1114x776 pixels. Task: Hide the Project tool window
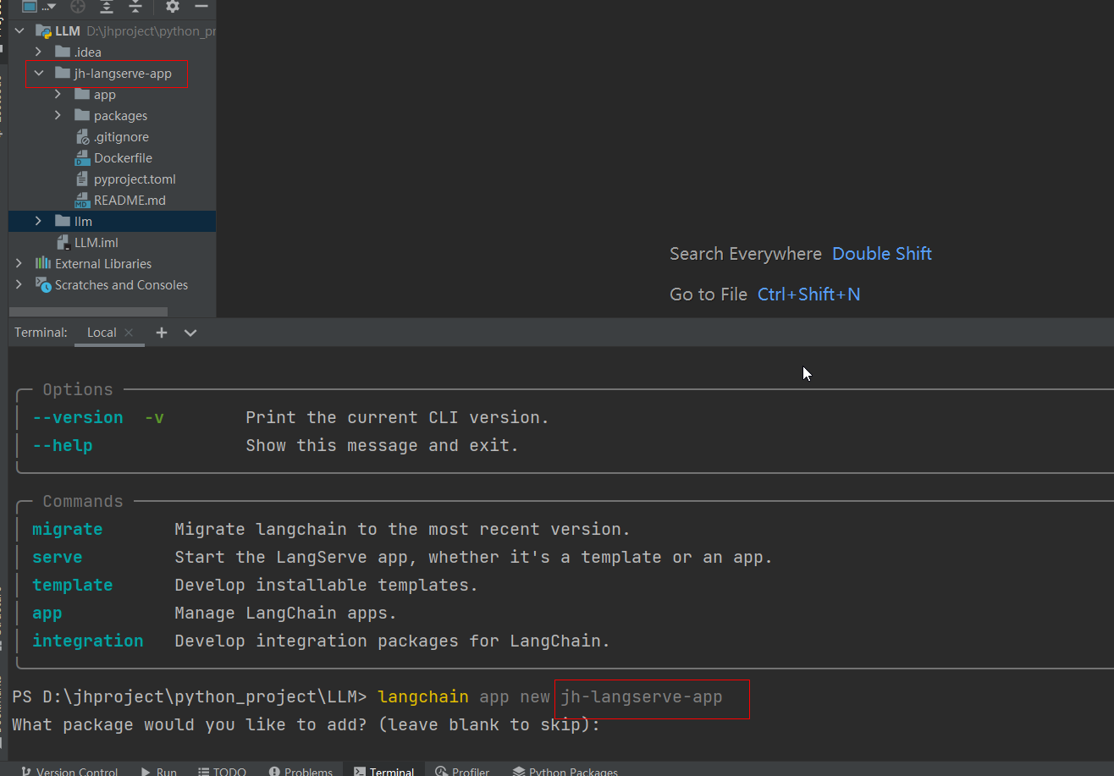coord(201,6)
